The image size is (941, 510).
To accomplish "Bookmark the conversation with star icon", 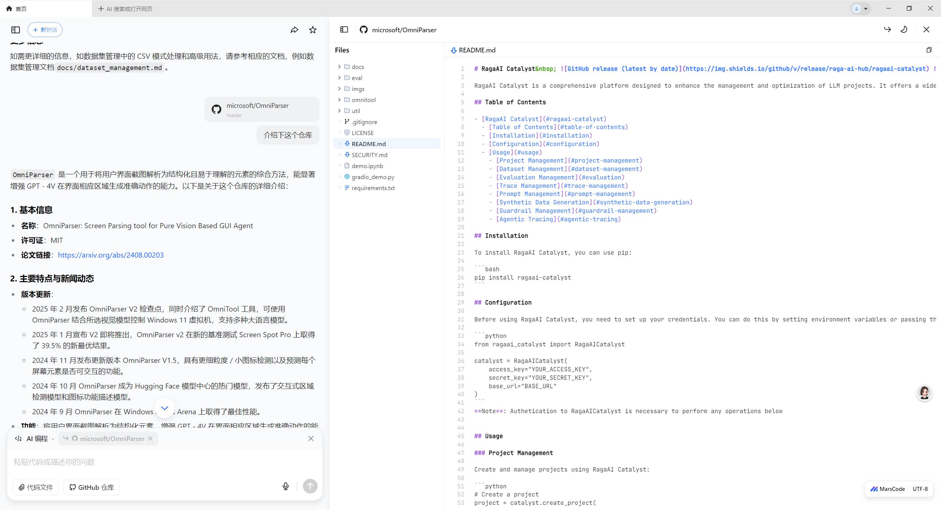I will point(313,30).
